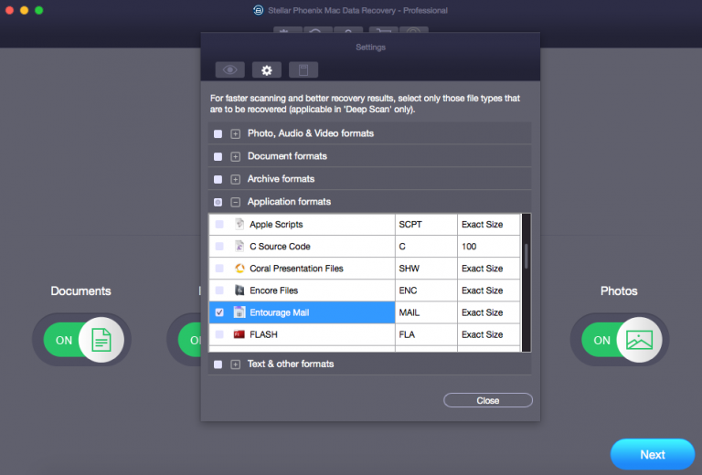Expand the Document formats group

pyautogui.click(x=236, y=156)
